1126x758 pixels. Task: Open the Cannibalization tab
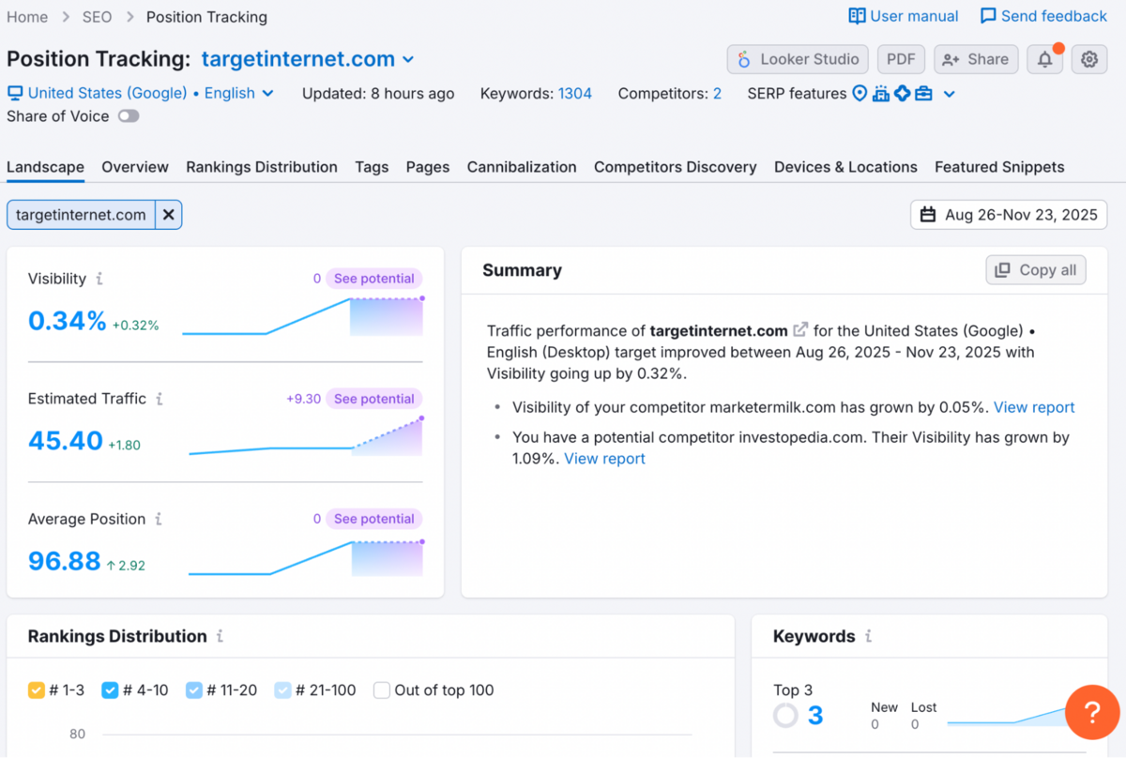pyautogui.click(x=522, y=167)
